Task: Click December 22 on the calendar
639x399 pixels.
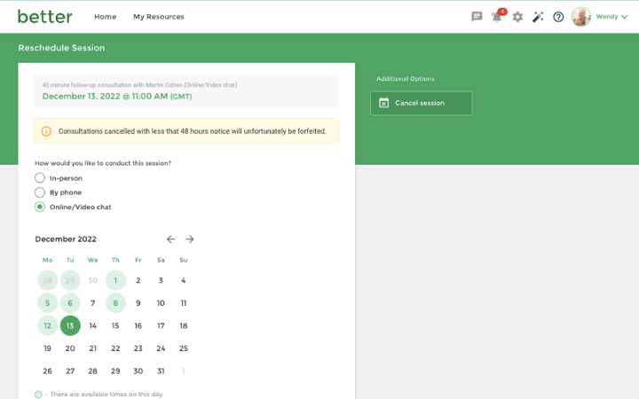Action: point(115,348)
